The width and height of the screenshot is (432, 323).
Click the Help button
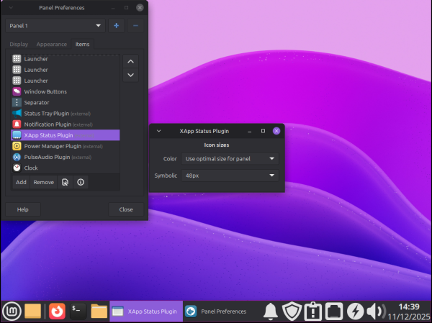[23, 209]
